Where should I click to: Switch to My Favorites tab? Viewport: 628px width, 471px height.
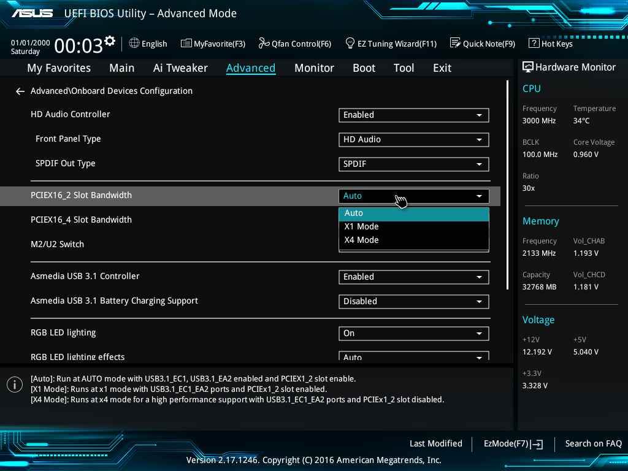pos(59,68)
